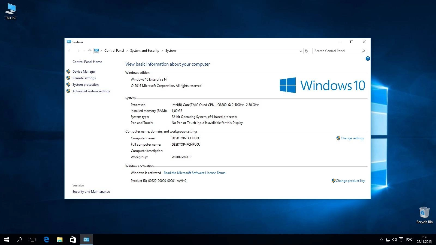Open the taskbar clock and date
This screenshot has width=436, height=245.
point(424,239)
